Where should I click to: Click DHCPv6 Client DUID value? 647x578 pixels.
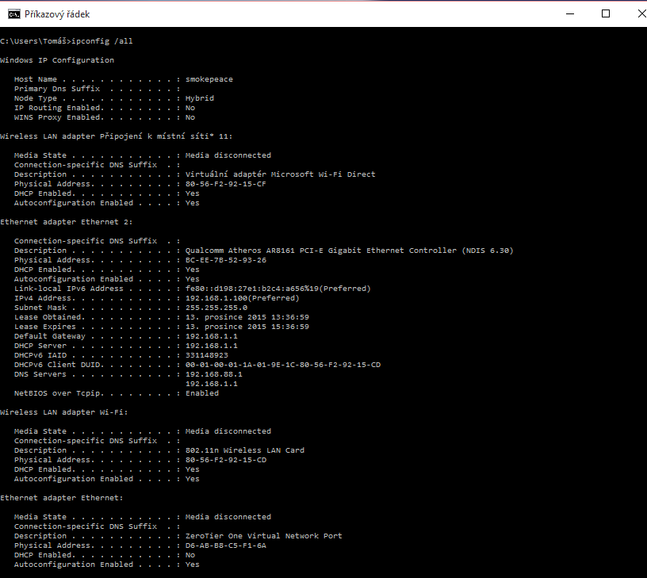[283, 365]
